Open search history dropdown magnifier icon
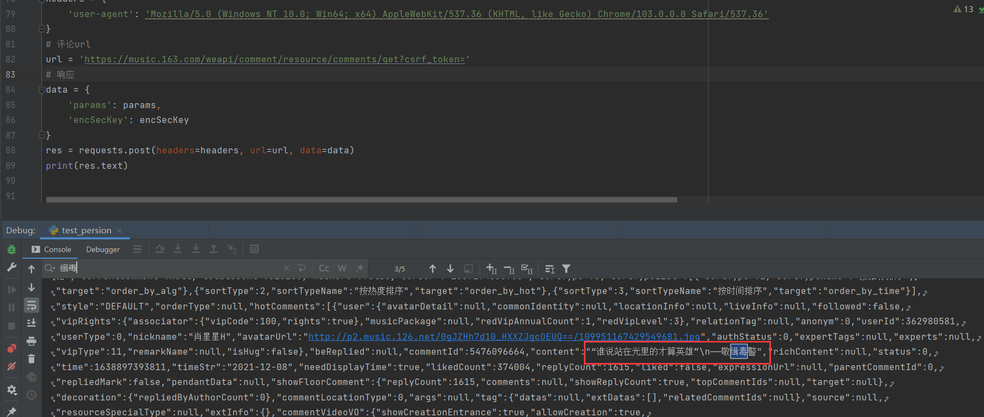The width and height of the screenshot is (984, 417). click(x=50, y=269)
